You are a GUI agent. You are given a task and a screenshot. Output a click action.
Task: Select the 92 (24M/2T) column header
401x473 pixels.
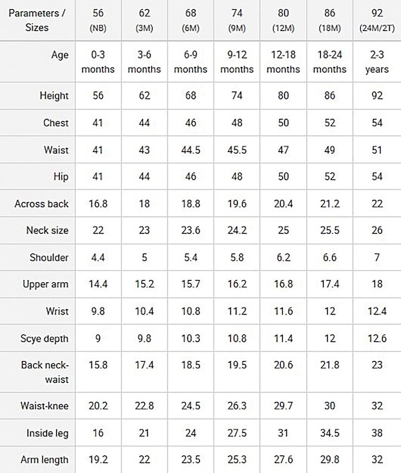click(x=377, y=20)
